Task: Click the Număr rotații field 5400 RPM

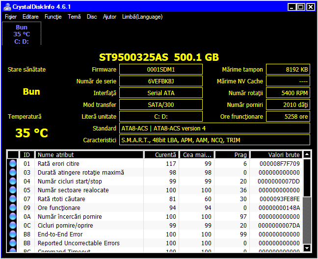Action: pyautogui.click(x=288, y=93)
